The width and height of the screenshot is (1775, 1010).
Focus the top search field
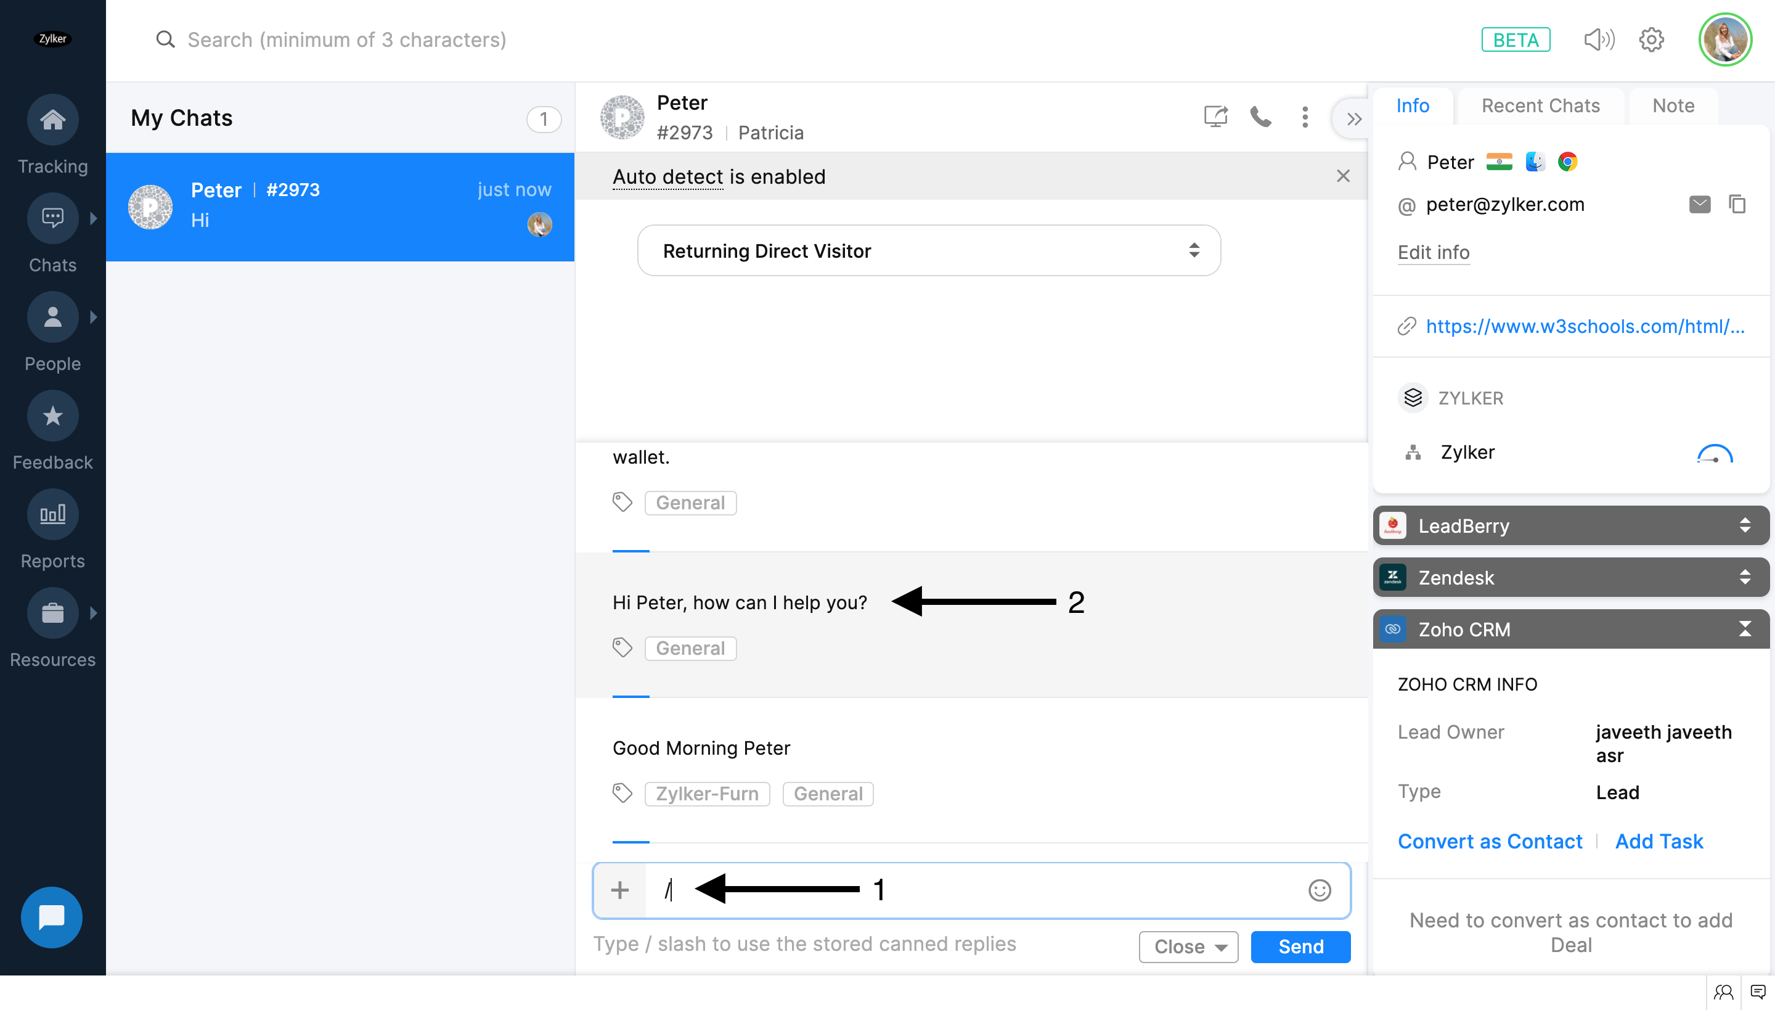click(346, 39)
